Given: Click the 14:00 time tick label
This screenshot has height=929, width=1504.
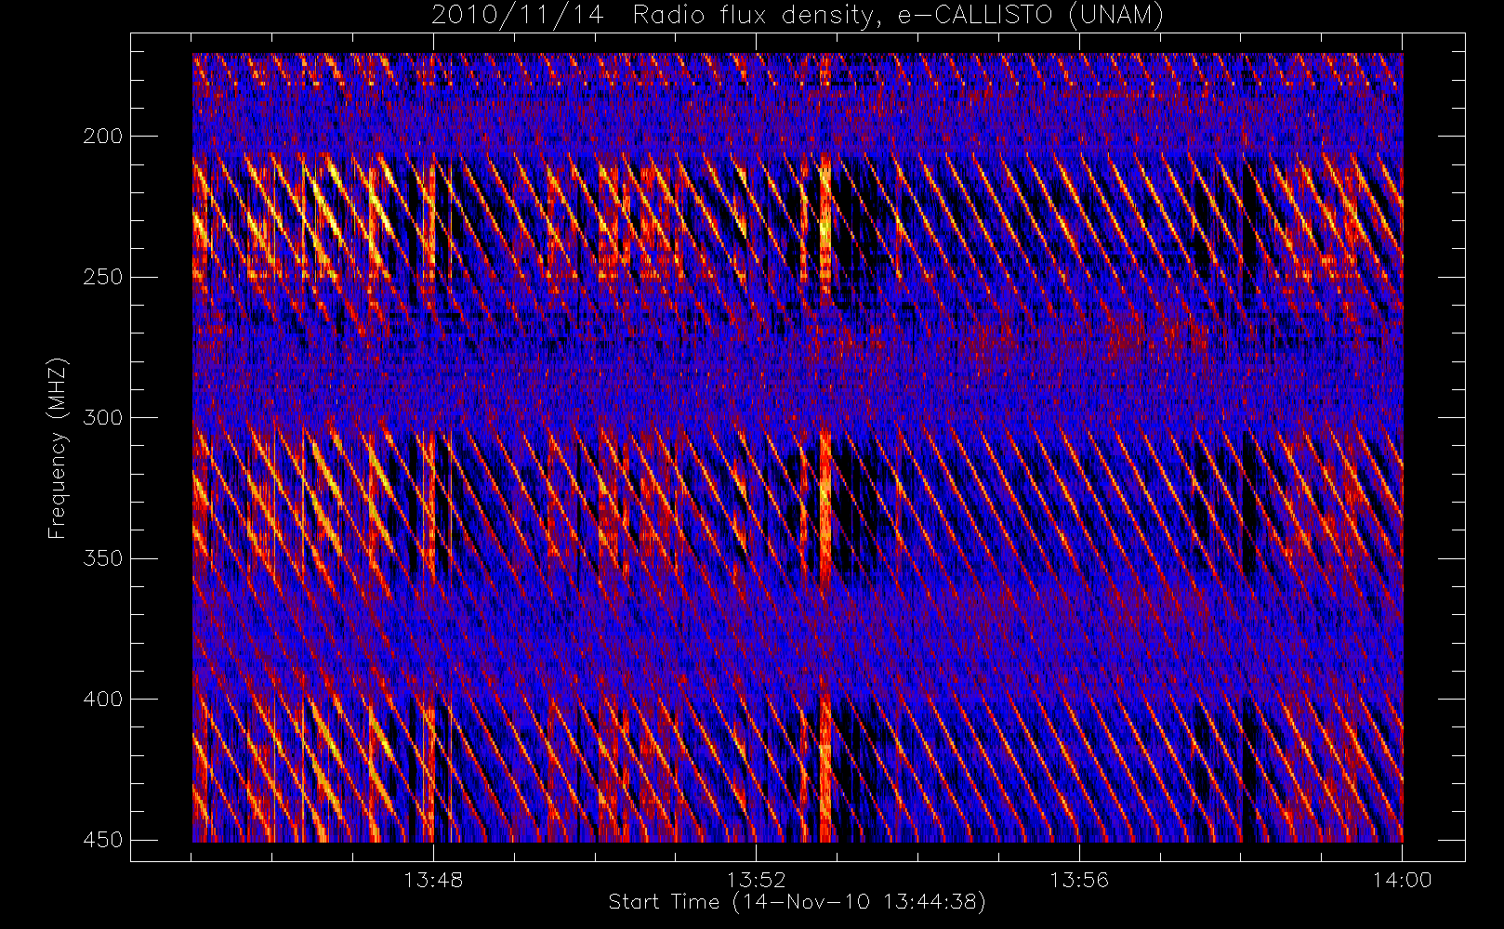Looking at the screenshot, I should click(1402, 880).
